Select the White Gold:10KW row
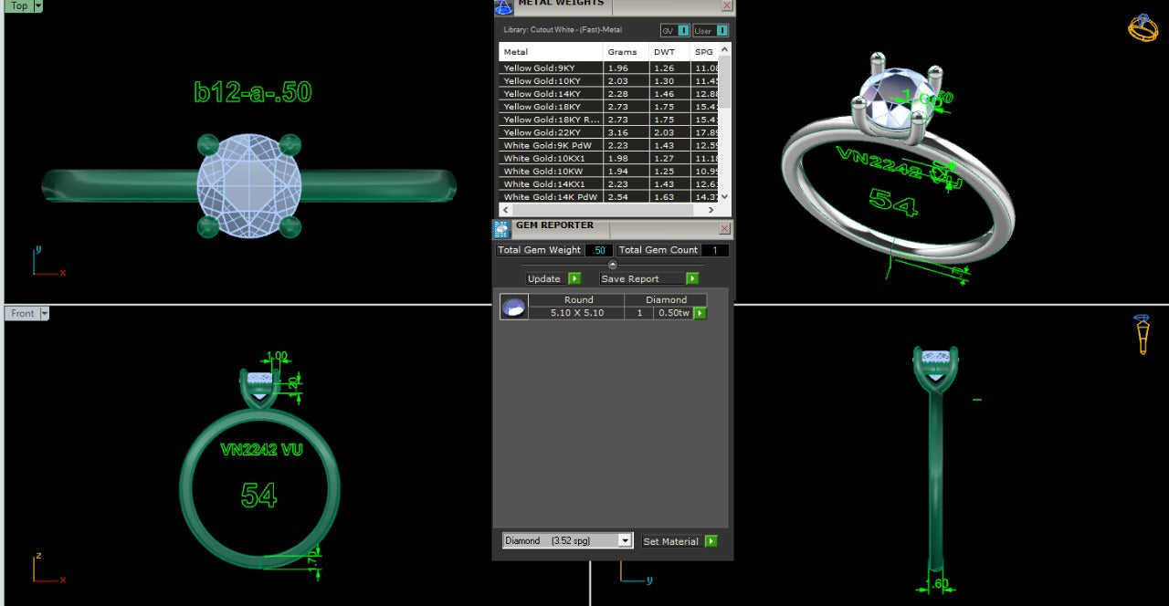The height and width of the screenshot is (606, 1169). pyautogui.click(x=609, y=171)
